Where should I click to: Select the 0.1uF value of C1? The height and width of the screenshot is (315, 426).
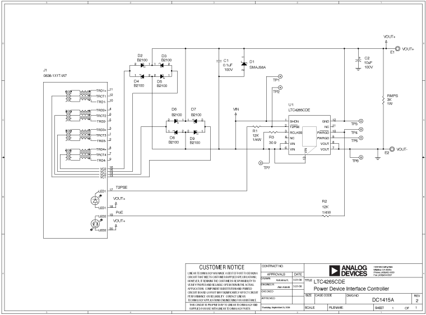click(228, 65)
